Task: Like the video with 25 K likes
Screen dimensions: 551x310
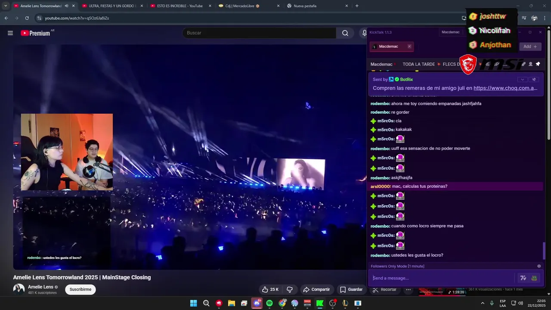Action: pos(270,289)
